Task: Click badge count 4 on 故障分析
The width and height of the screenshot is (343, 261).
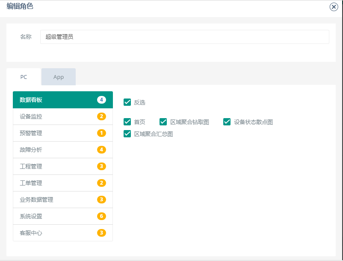Action: [x=101, y=150]
